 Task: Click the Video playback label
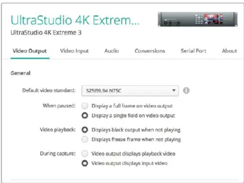[x=58, y=130]
